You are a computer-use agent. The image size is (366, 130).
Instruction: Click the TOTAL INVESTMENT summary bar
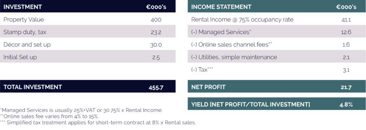(88, 86)
